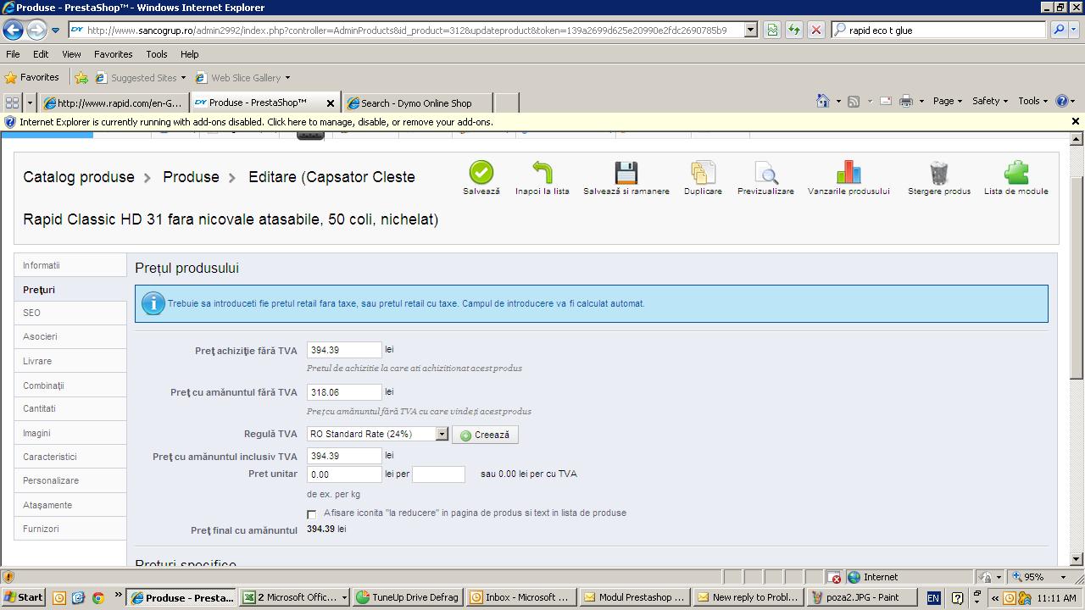The height and width of the screenshot is (610, 1085).
Task: Open the Livrare side tab
Action: [x=70, y=361]
